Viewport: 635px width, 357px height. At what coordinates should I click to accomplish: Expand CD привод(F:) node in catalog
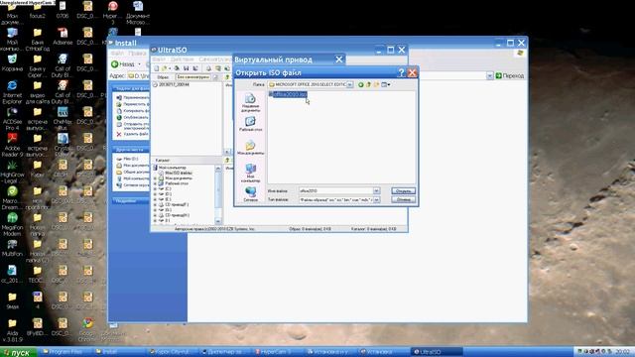coord(155,204)
